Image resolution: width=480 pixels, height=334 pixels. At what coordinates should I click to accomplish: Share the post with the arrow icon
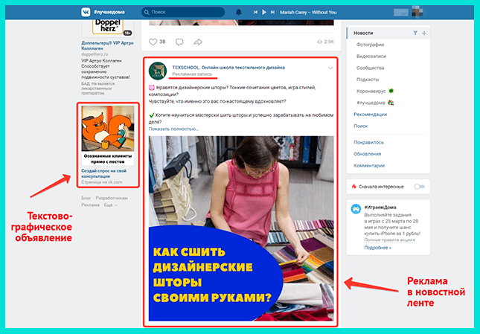click(198, 42)
